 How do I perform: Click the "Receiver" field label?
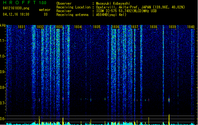pyautogui.click(x=64, y=11)
